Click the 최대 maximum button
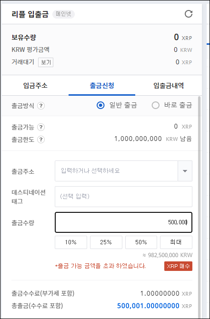Image resolution: width=210 pixels, height=319 pixels. [x=176, y=242]
